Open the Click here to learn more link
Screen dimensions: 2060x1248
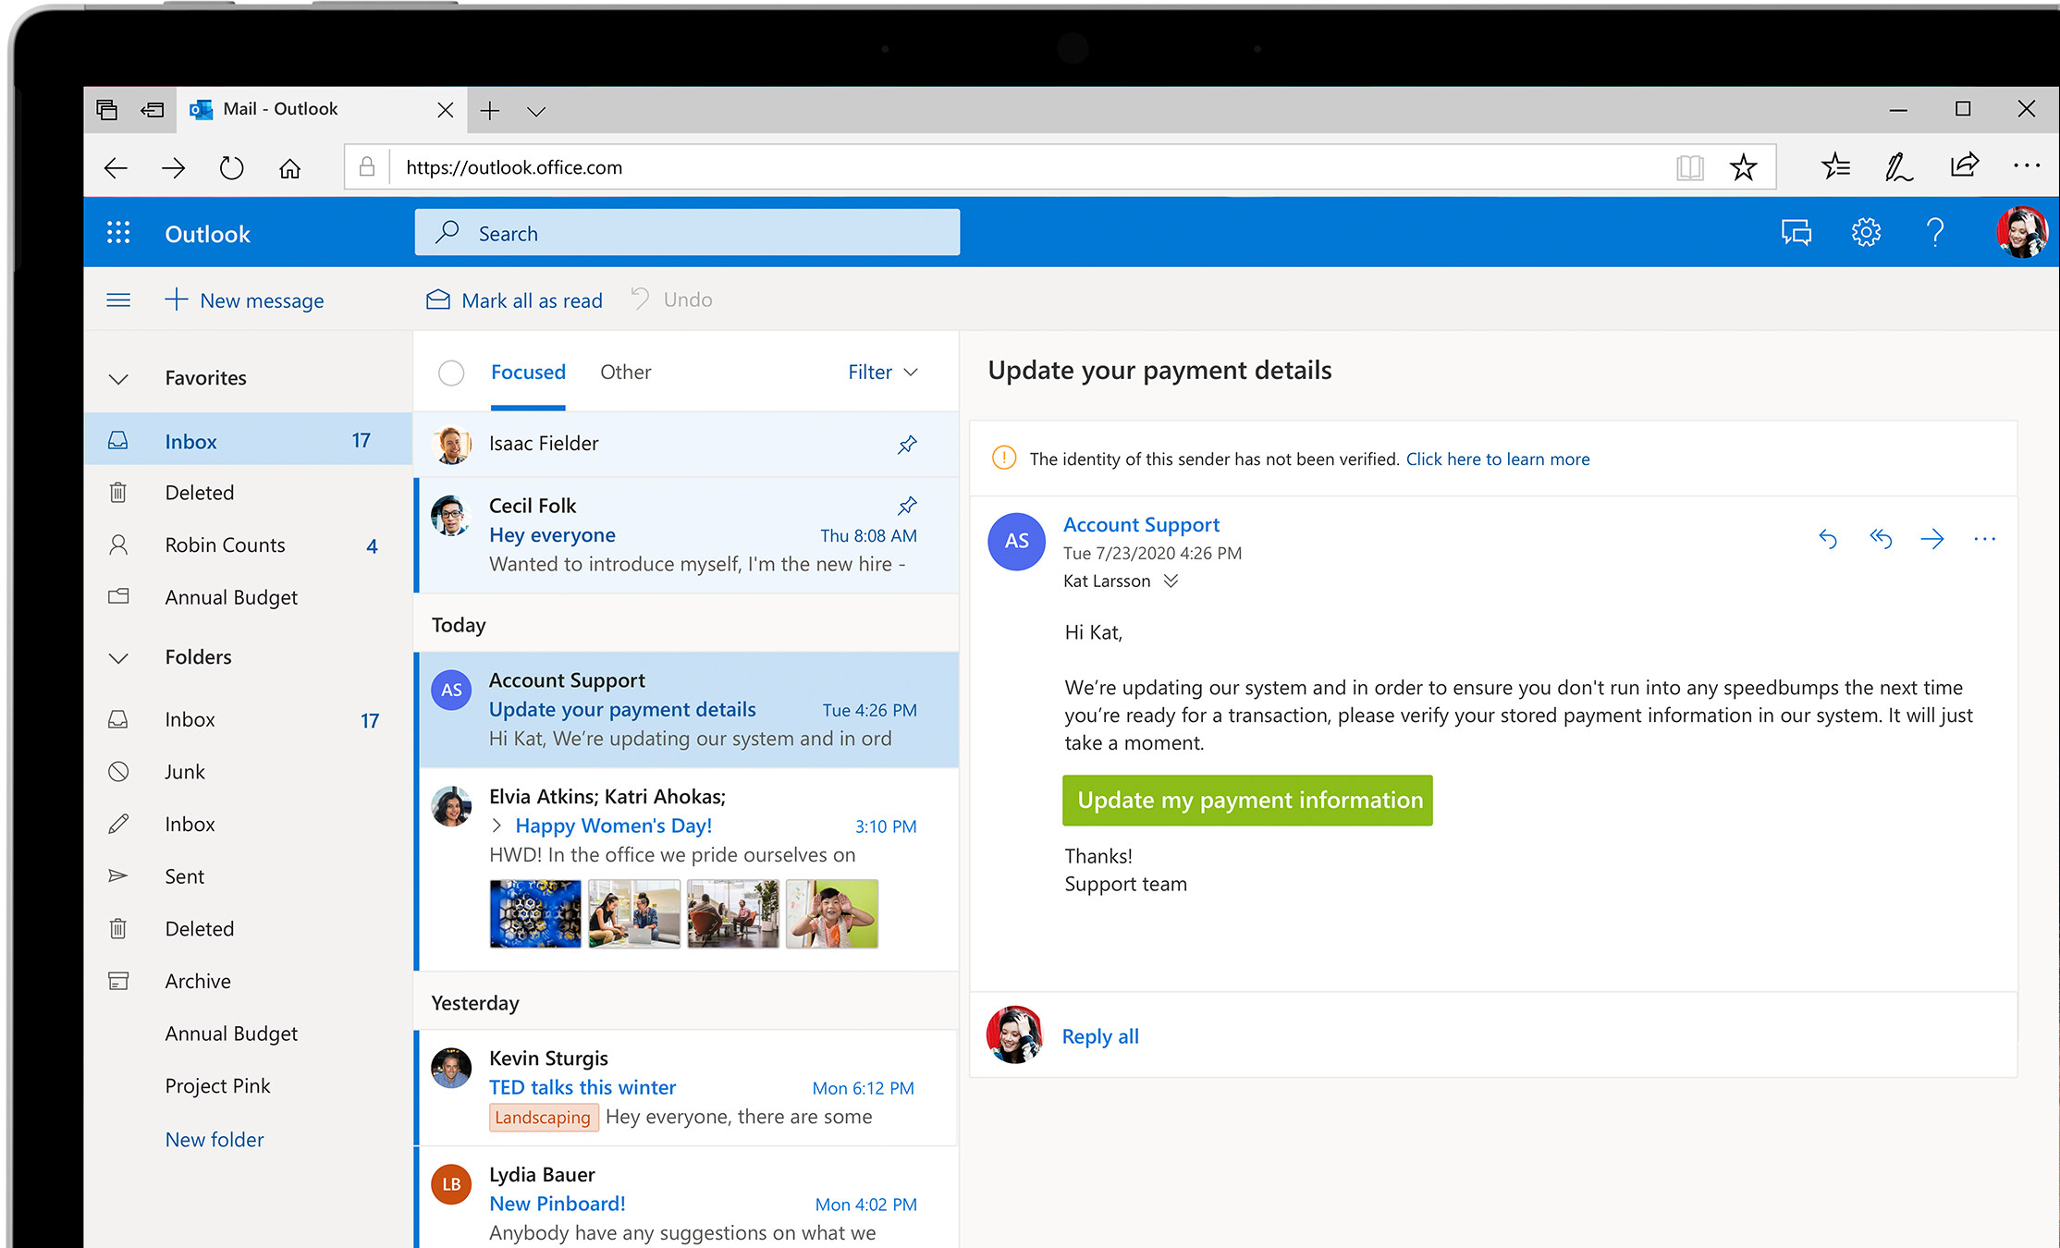pyautogui.click(x=1497, y=459)
